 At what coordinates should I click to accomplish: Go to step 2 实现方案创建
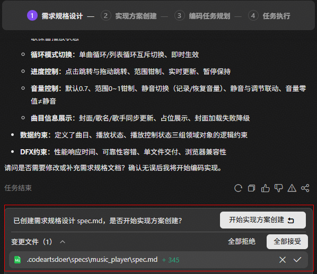(136, 16)
